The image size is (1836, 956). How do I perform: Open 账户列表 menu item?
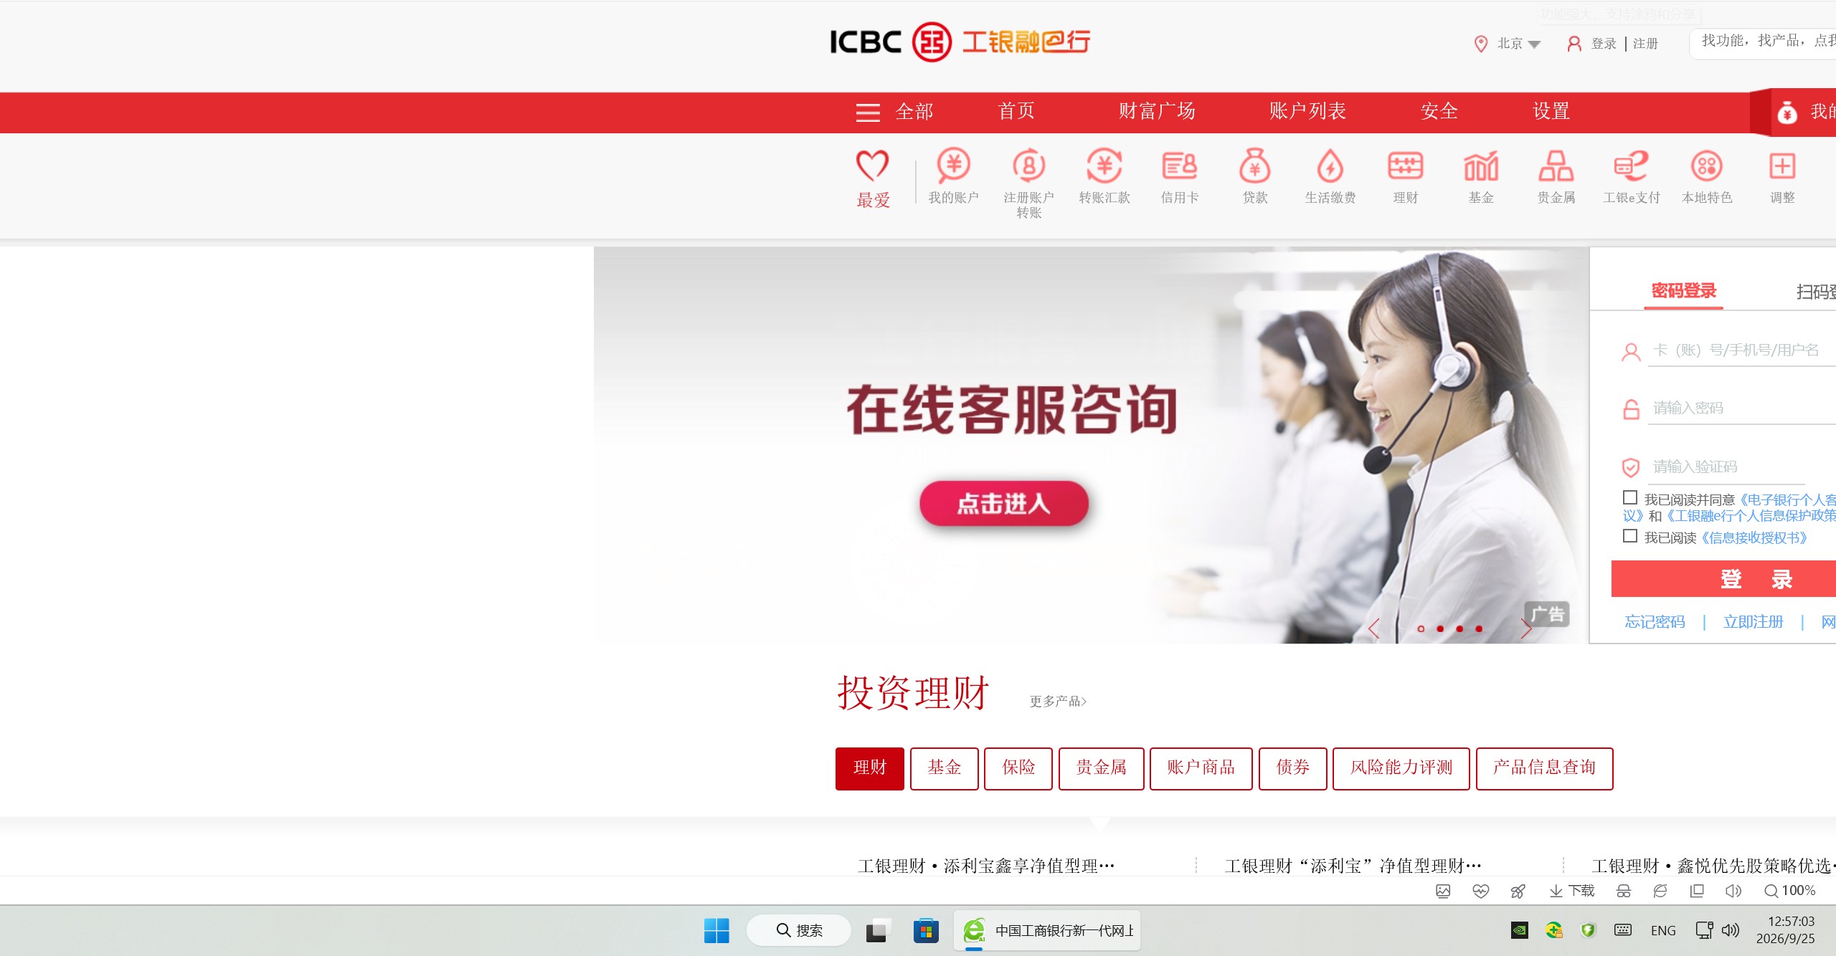pyautogui.click(x=1307, y=111)
